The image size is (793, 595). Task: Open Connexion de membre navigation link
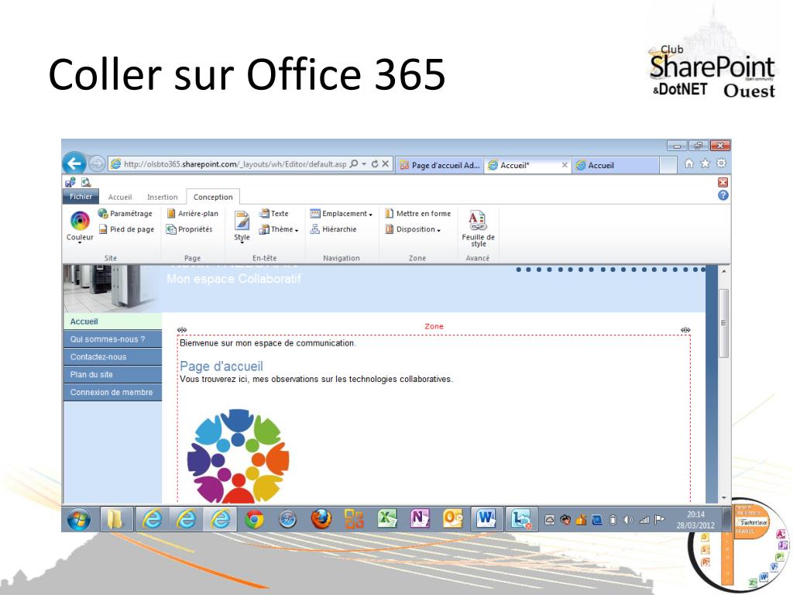(112, 392)
